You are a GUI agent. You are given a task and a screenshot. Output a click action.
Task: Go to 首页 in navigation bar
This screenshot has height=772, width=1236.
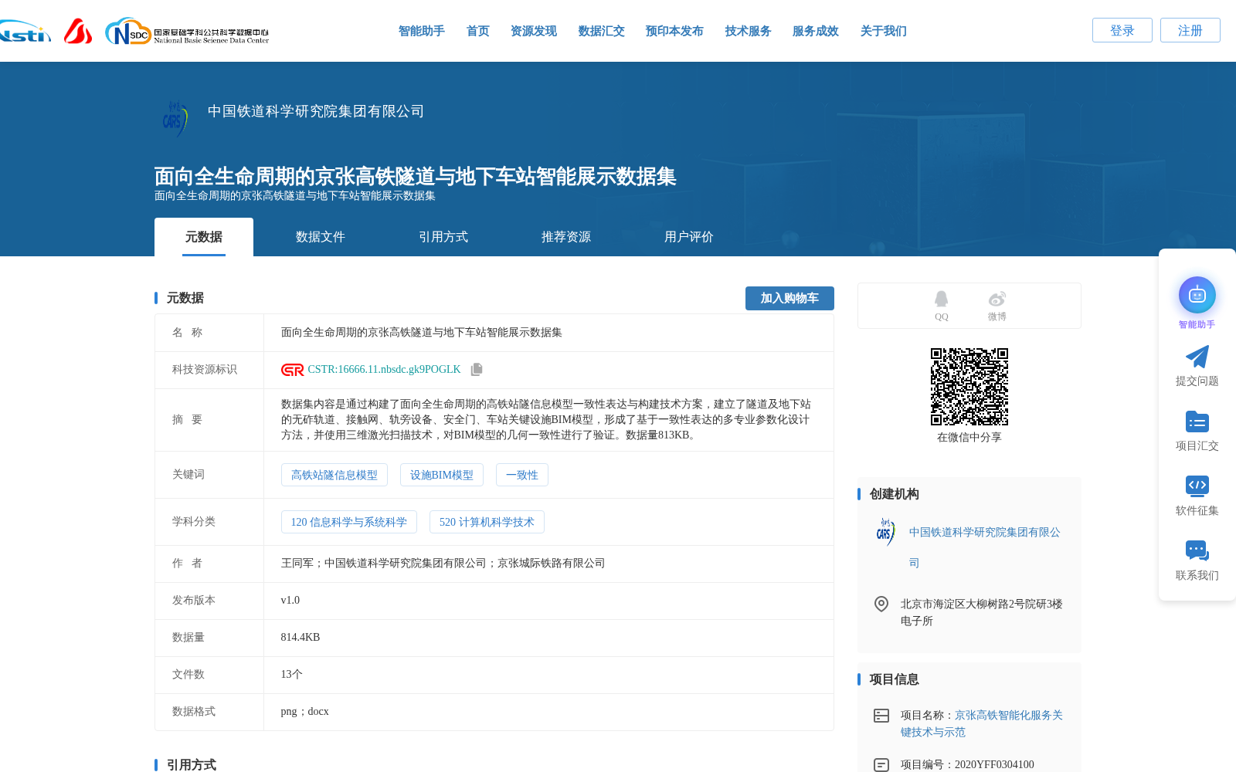coord(477,31)
